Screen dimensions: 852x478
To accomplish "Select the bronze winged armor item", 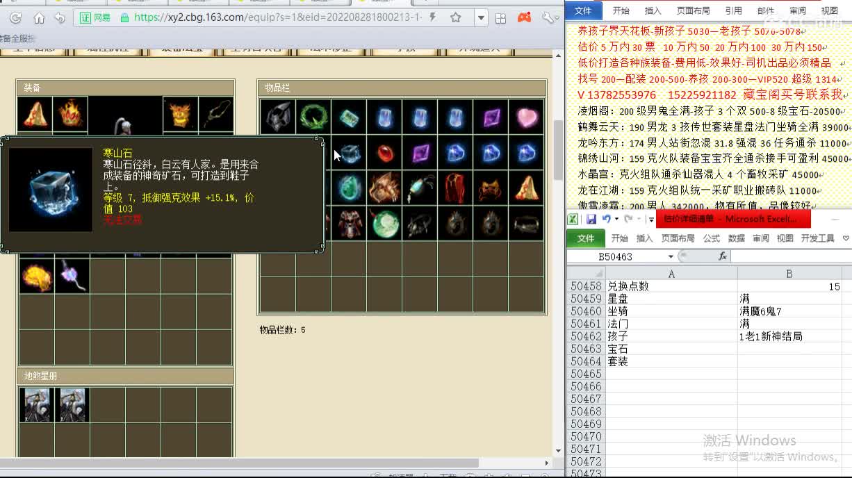I will [384, 188].
